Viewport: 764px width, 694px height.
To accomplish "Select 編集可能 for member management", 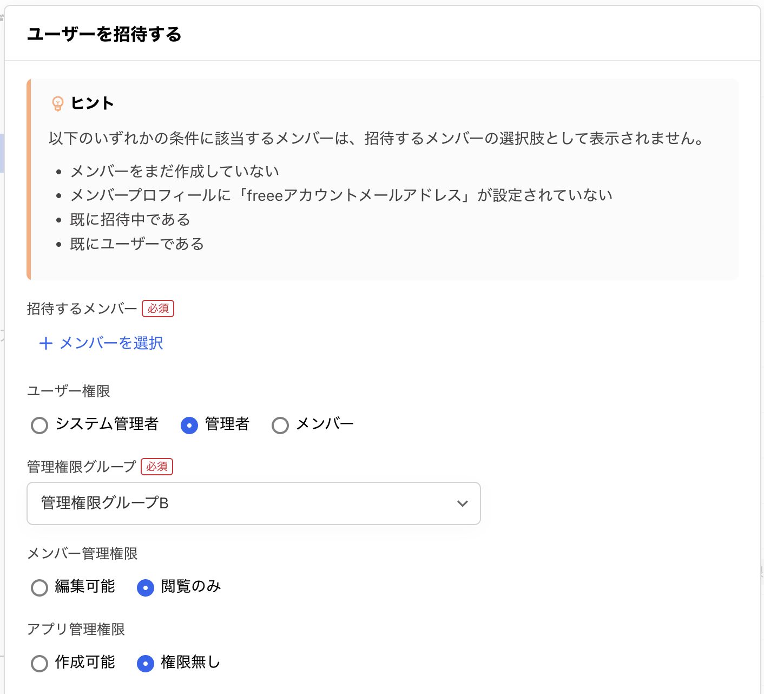I will [x=39, y=587].
